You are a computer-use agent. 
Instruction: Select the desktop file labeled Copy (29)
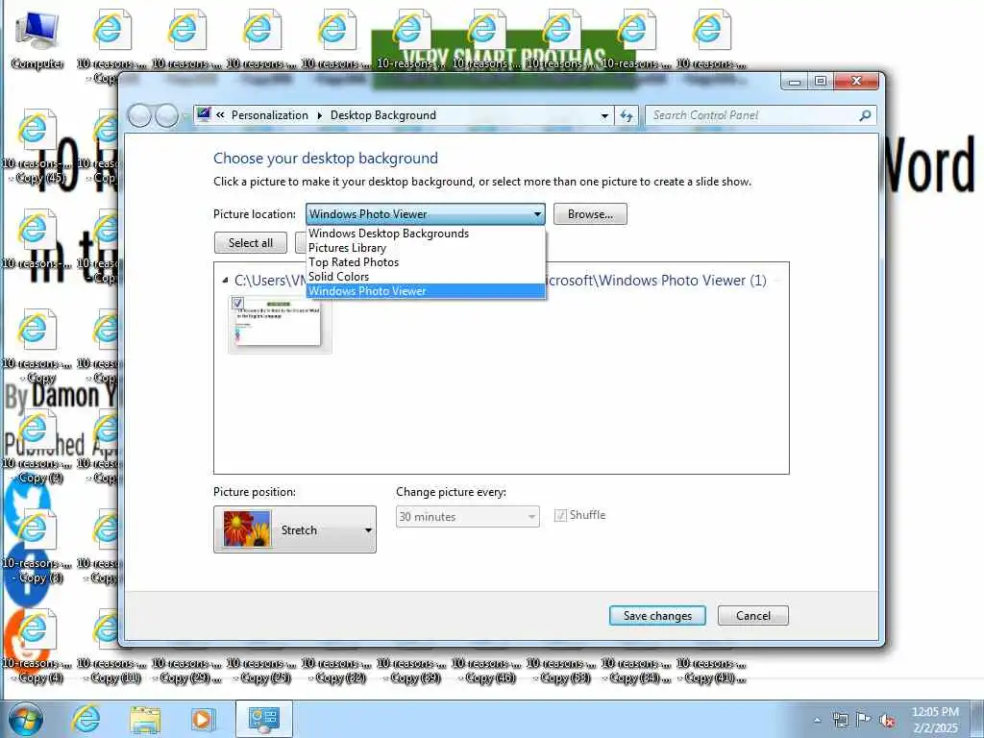(x=186, y=670)
